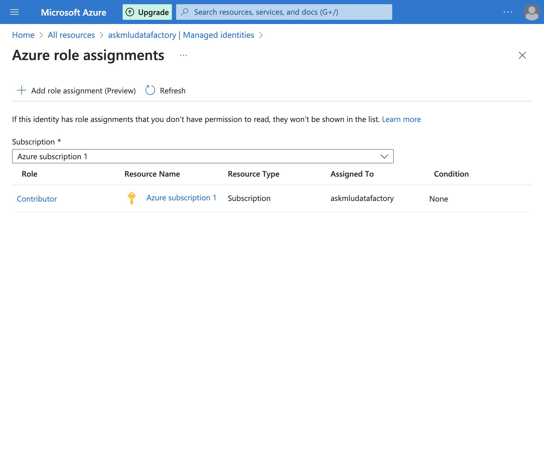544x474 pixels.
Task: Open All resources from the breadcrumb
Action: point(71,35)
